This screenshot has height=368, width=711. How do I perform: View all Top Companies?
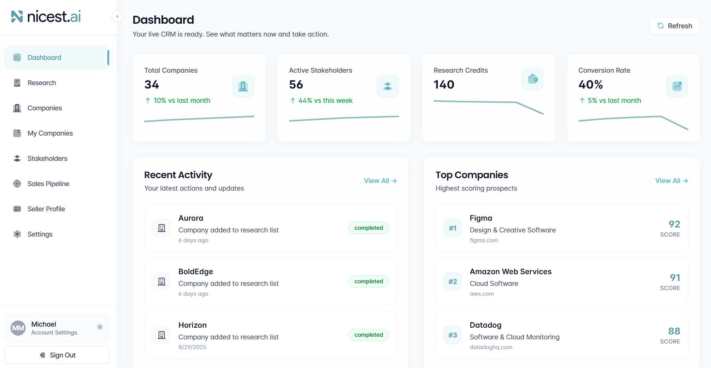671,181
